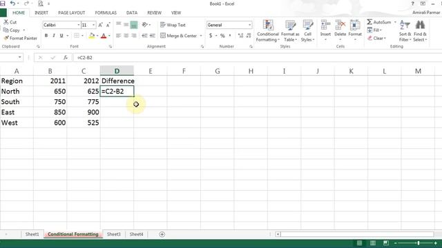
Task: Open the Clear dropdown
Action: pyautogui.click(x=376, y=39)
